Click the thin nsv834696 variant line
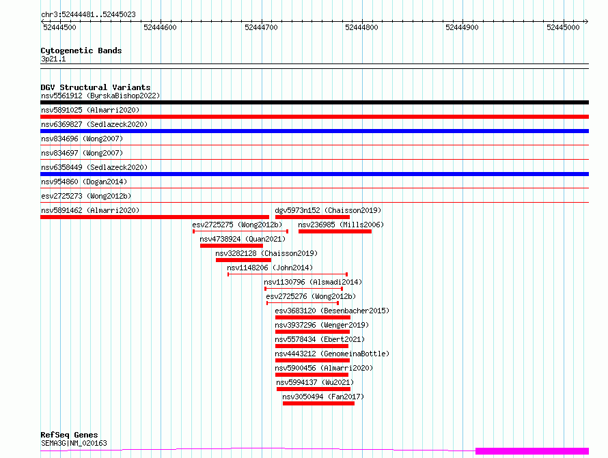The height and width of the screenshot is (458, 608). pos(314,145)
